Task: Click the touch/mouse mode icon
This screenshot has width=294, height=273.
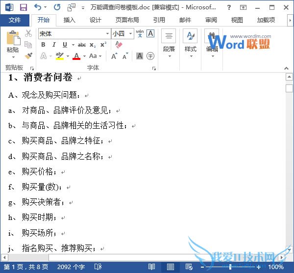Action: tap(71, 7)
